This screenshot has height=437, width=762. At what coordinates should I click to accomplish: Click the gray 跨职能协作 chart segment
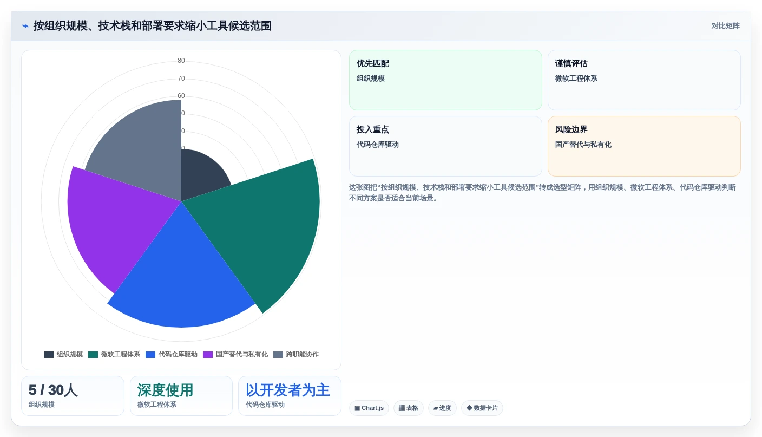click(146, 152)
